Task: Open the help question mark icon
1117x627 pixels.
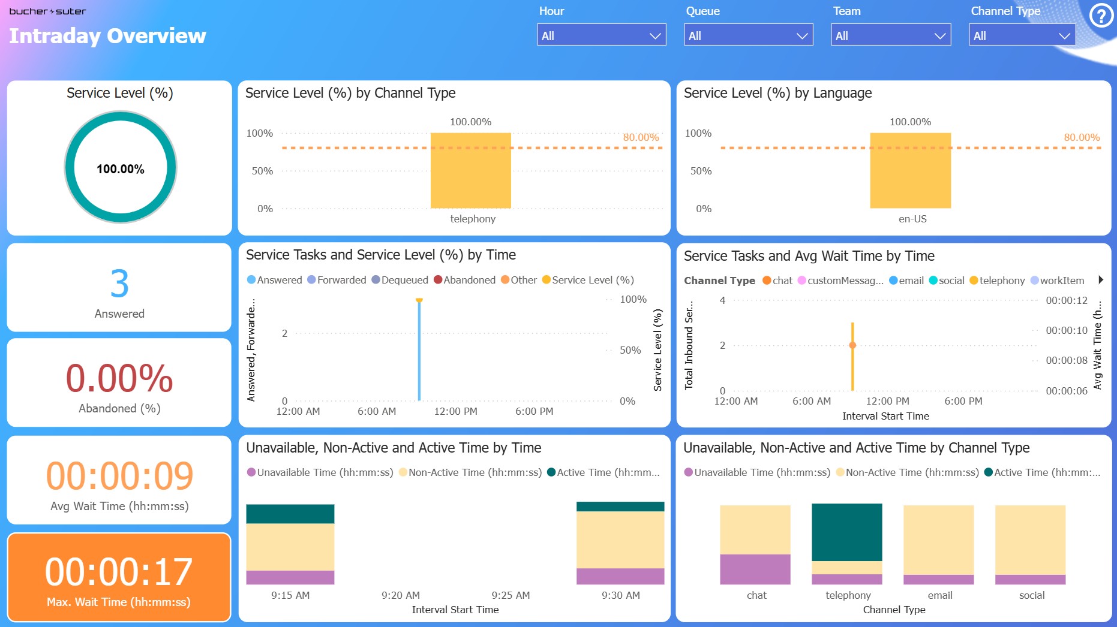Action: [x=1101, y=16]
